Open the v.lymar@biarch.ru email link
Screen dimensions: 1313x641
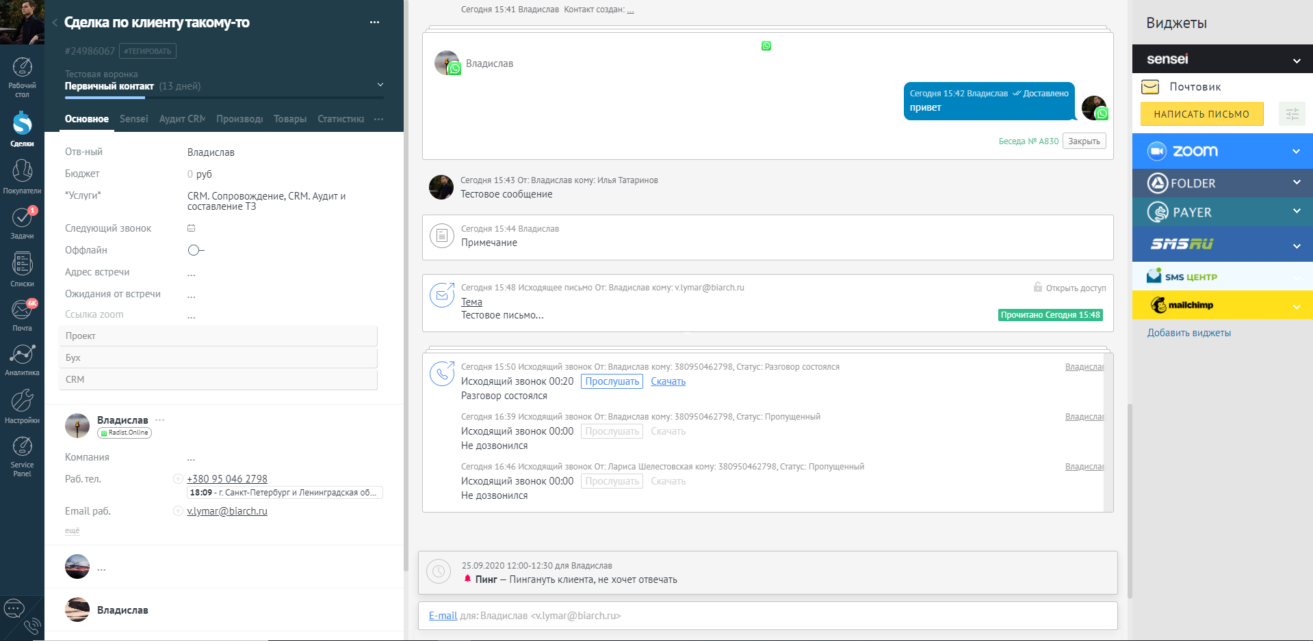click(x=227, y=510)
